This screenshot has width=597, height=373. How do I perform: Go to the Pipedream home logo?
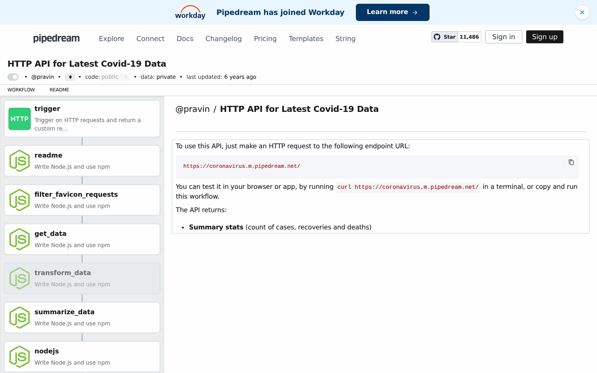coord(56,38)
